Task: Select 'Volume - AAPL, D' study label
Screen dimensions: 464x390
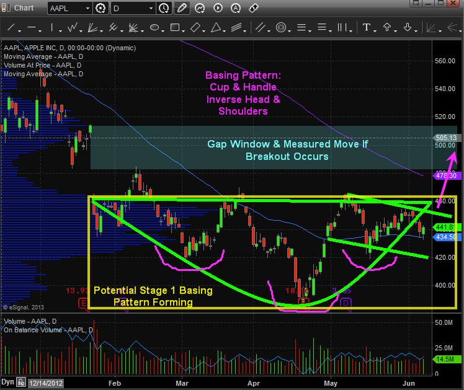Action: point(30,321)
